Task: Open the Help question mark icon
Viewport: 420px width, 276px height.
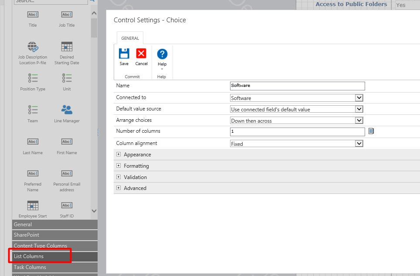Action: 162,54
